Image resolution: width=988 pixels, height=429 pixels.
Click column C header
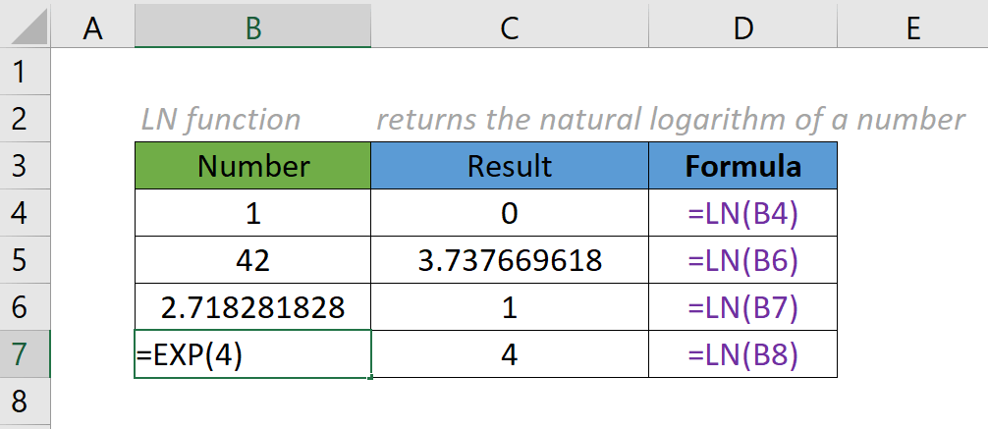point(509,29)
